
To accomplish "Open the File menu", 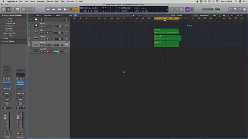I will 21,2.
